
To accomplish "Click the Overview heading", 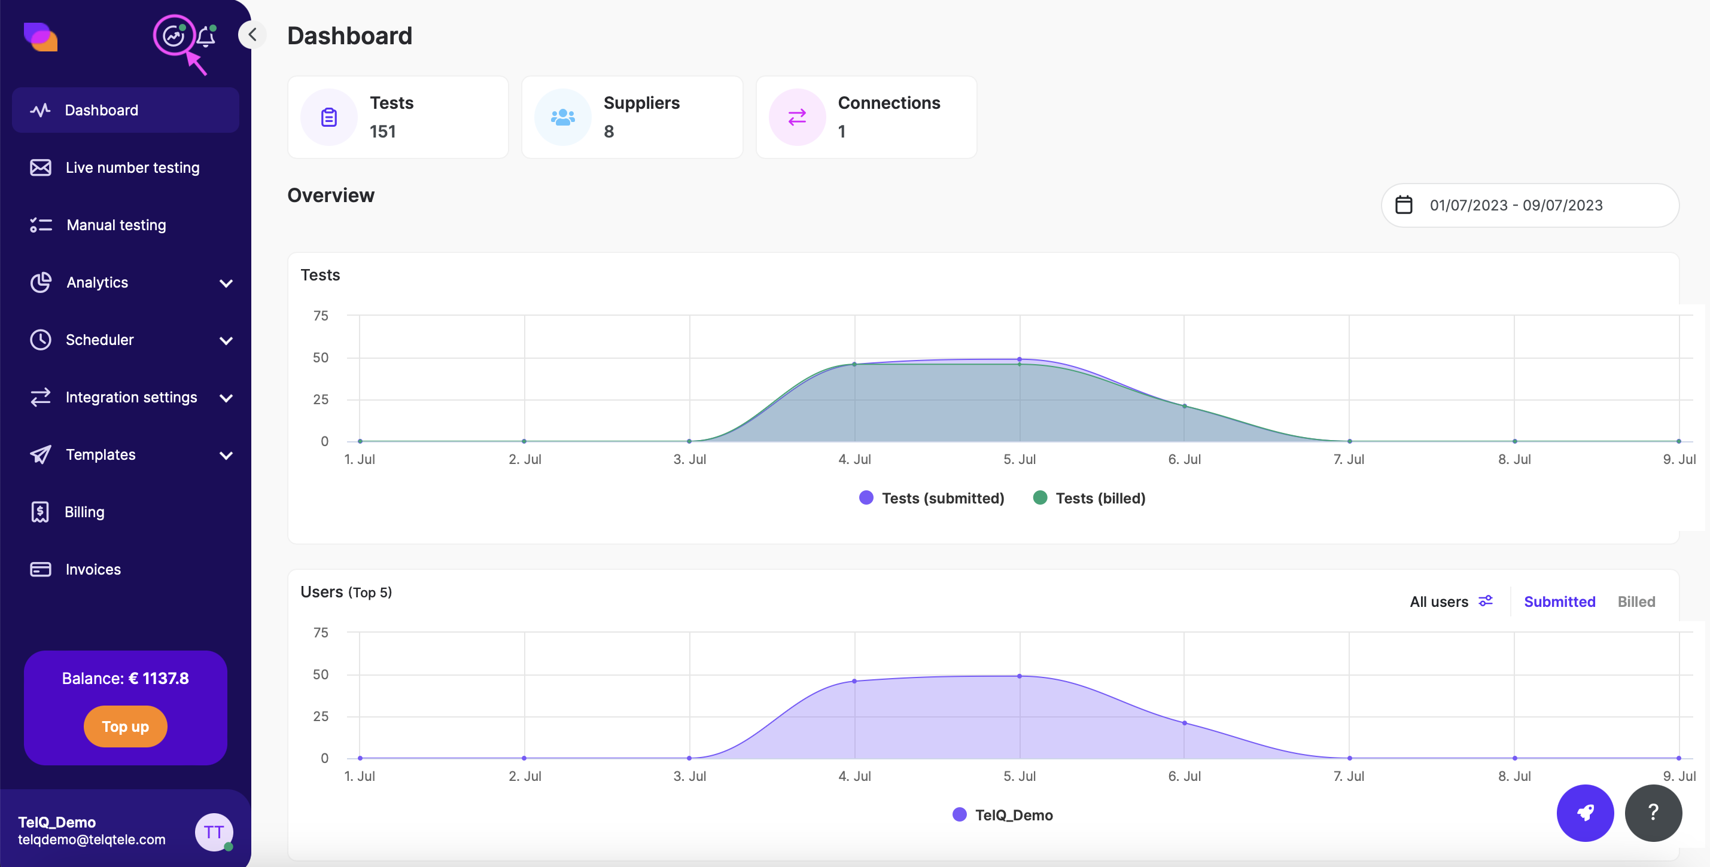I will tap(331, 195).
